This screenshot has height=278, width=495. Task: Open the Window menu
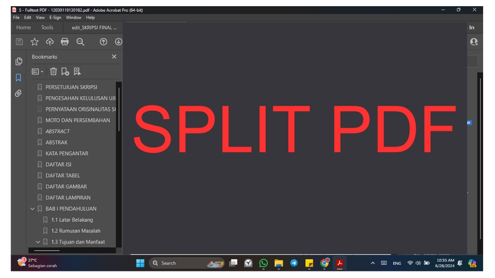coord(74,18)
